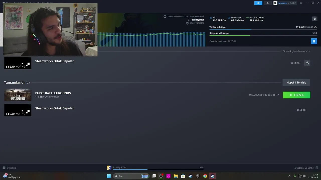The width and height of the screenshot is (321, 180).
Task: Open the notifications bell
Action: (268, 3)
